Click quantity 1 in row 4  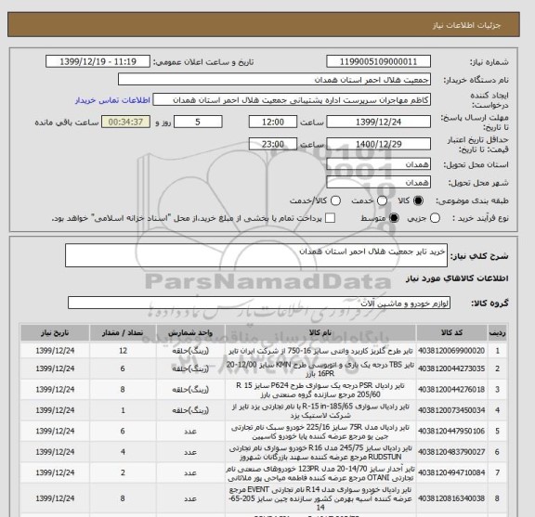point(123,410)
